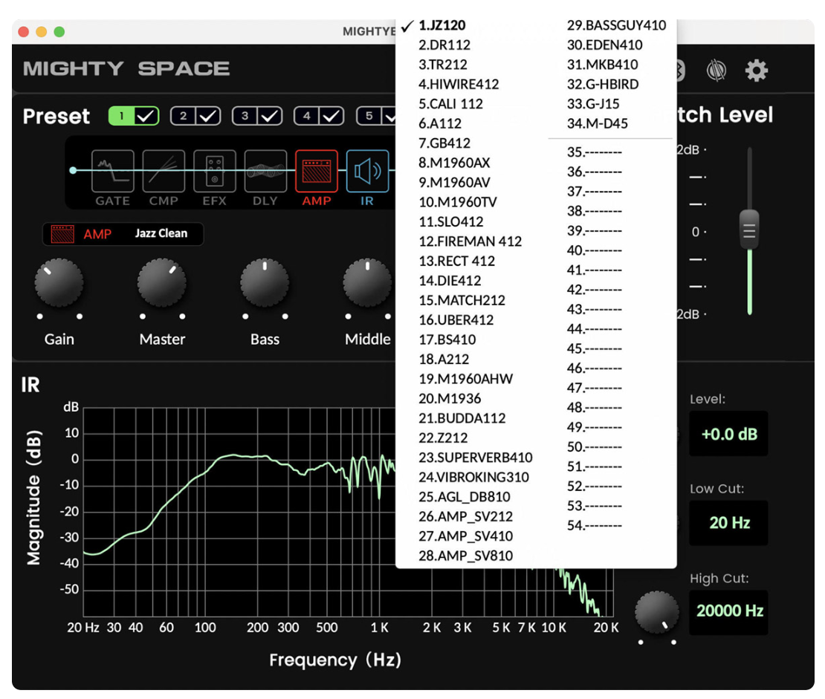Choose 5.CALI 112 from the IR list
The image size is (825, 699).
click(x=450, y=104)
